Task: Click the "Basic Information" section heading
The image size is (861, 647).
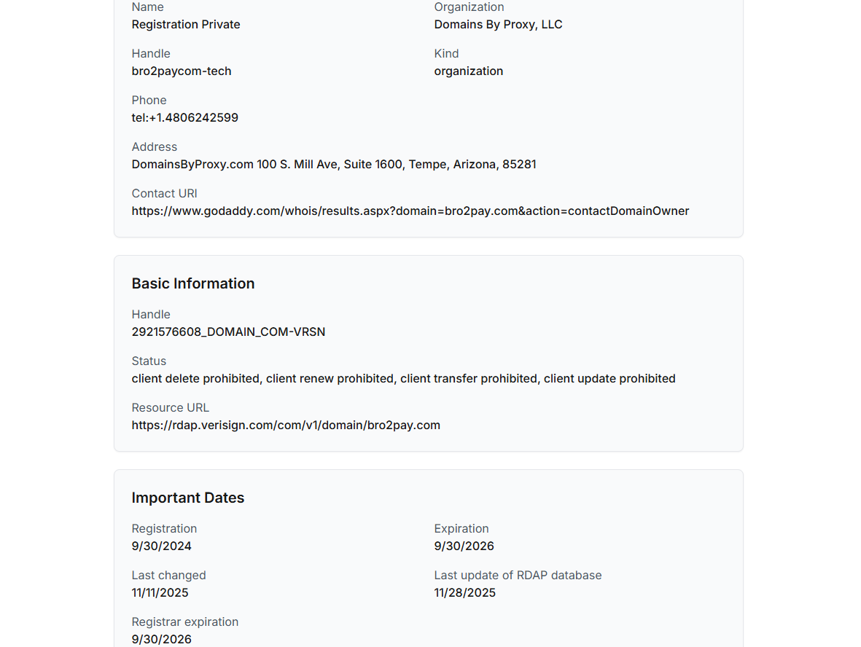Action: (193, 283)
